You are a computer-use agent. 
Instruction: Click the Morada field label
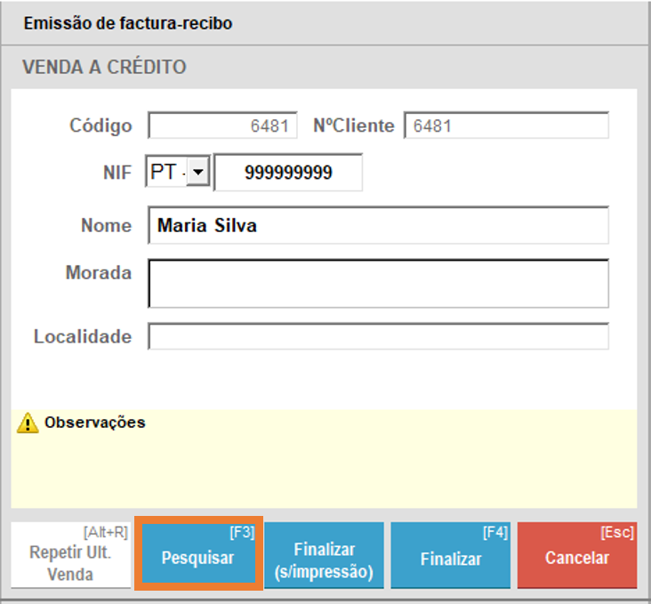coord(98,273)
